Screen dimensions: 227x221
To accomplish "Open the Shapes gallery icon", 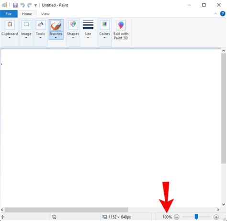I will 73,25.
